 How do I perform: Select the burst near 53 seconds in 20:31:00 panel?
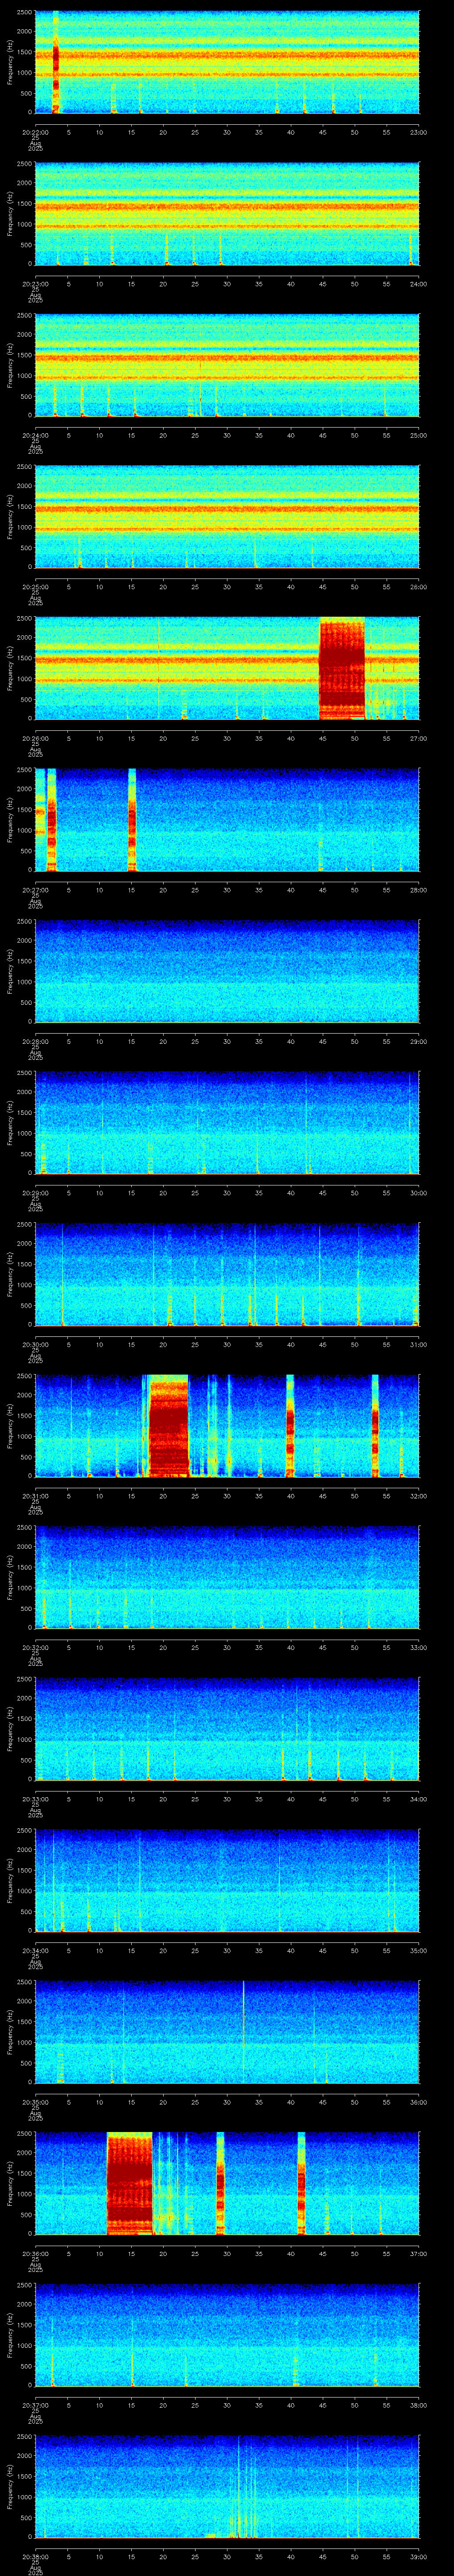click(x=375, y=1426)
